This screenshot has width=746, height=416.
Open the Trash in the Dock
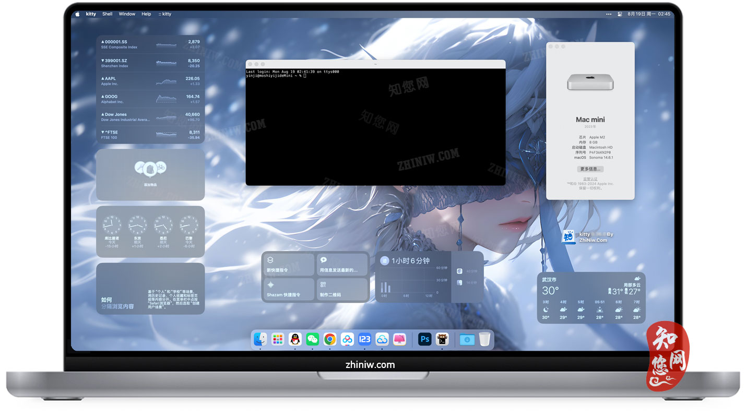coord(484,339)
